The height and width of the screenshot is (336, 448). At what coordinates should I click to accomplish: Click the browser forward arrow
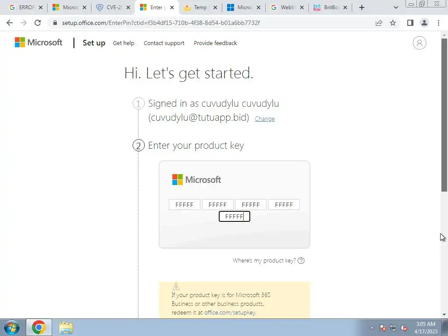coord(24,23)
